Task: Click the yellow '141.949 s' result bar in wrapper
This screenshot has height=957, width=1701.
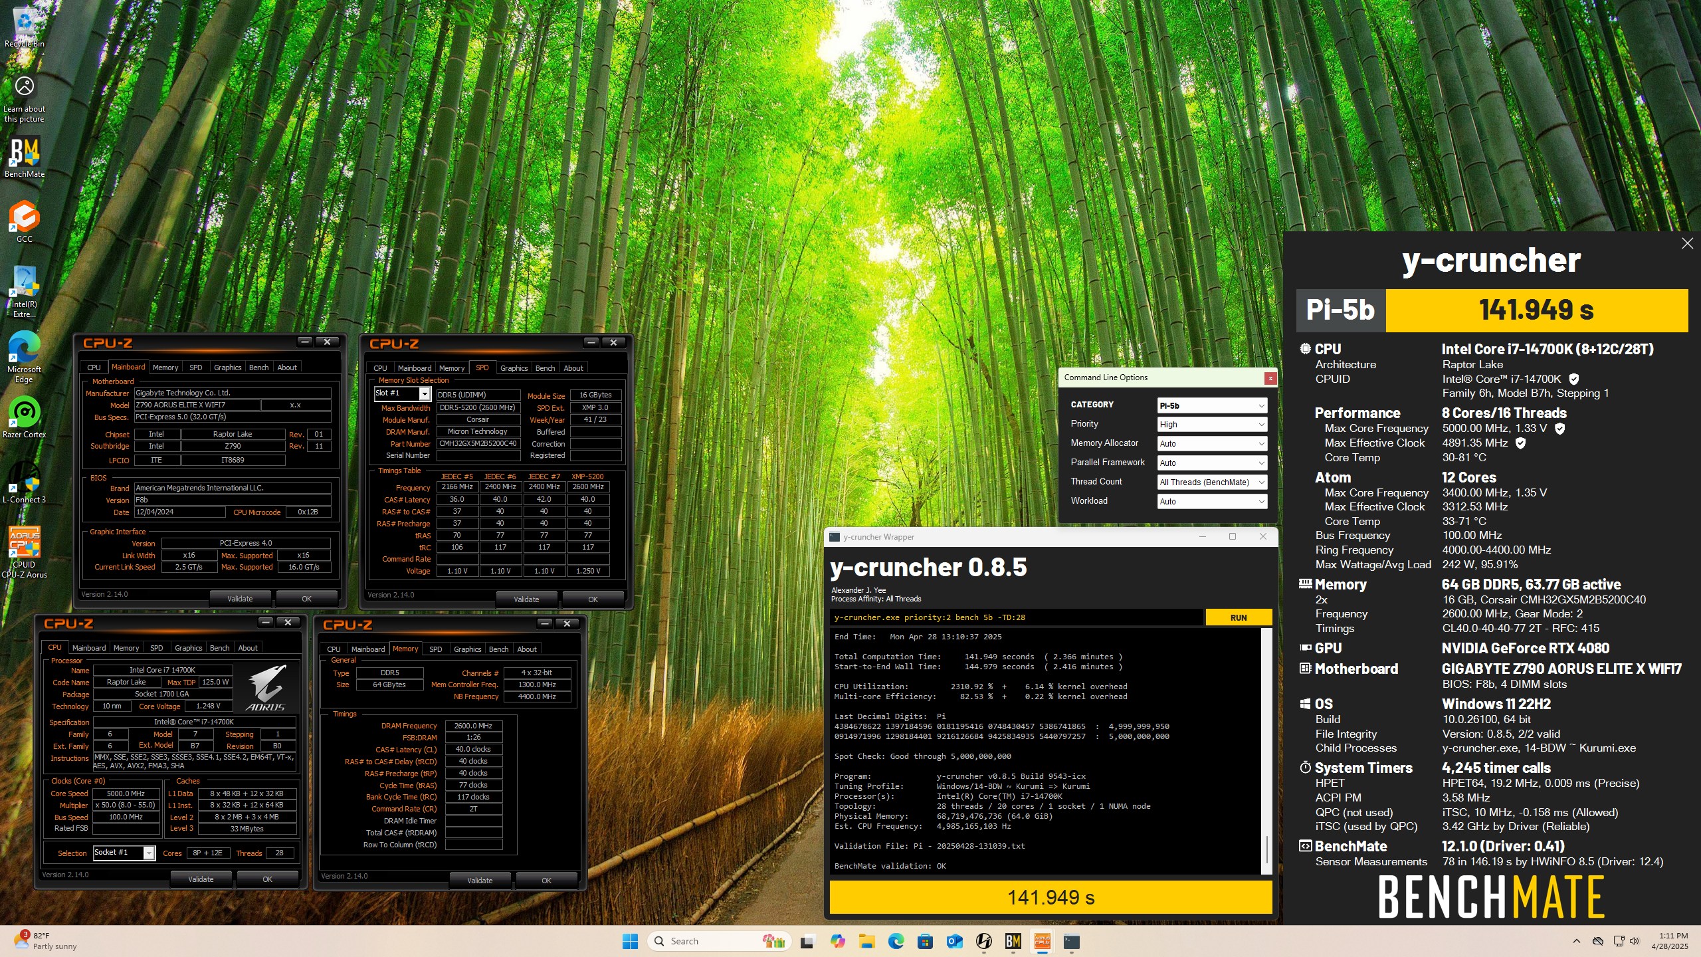Action: click(1051, 898)
